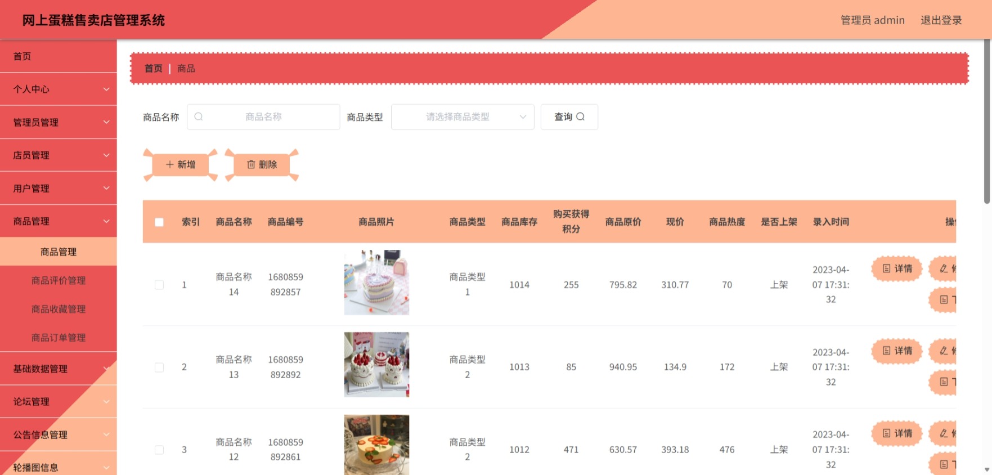This screenshot has width=992, height=475.
Task: Click the plus icon on 新增 button
Action: 169,164
